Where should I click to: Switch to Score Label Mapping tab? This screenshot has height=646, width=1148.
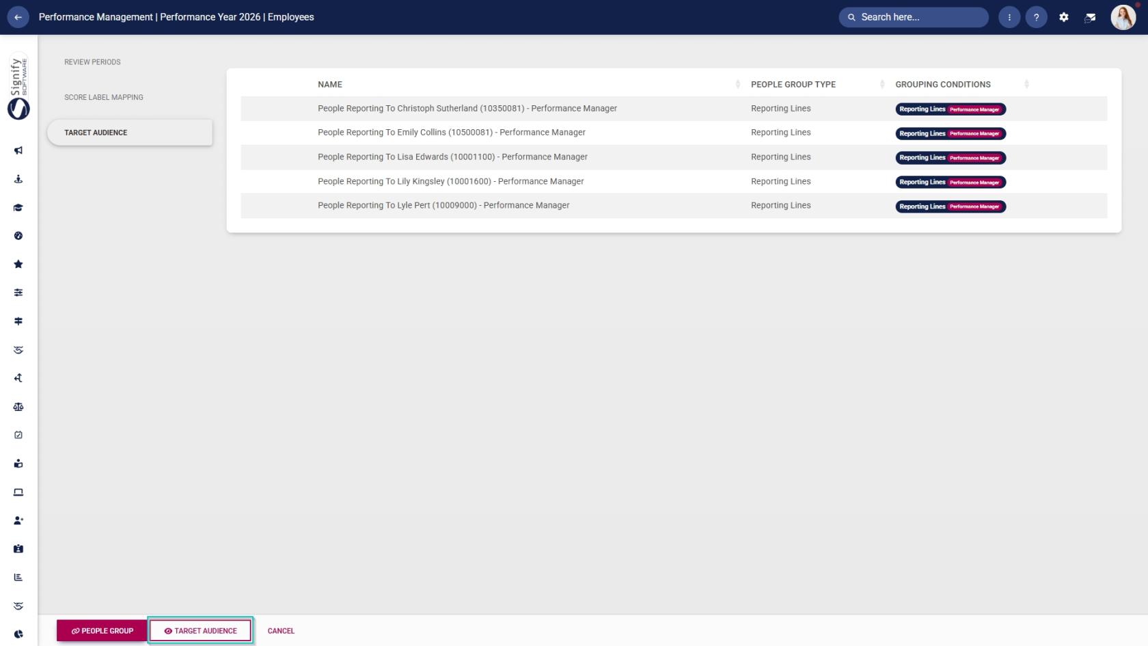coord(104,97)
